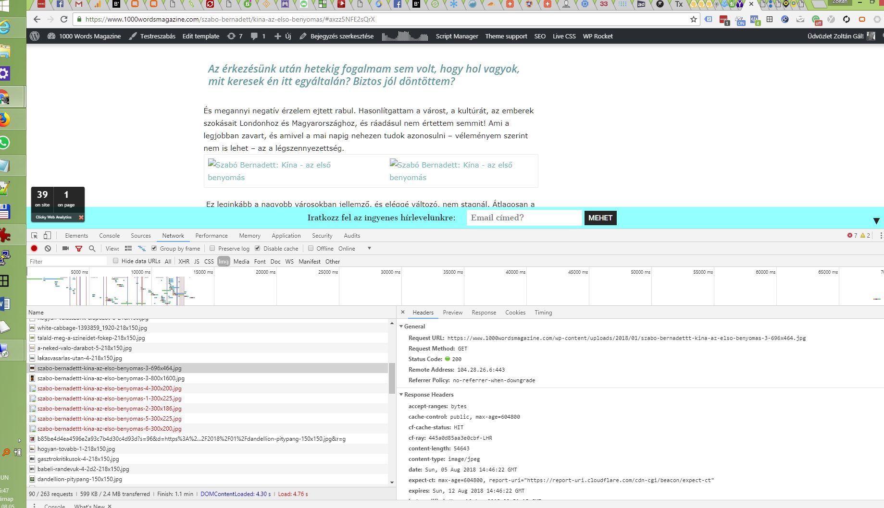The image size is (884, 508).
Task: Reload the current page
Action: (x=64, y=19)
